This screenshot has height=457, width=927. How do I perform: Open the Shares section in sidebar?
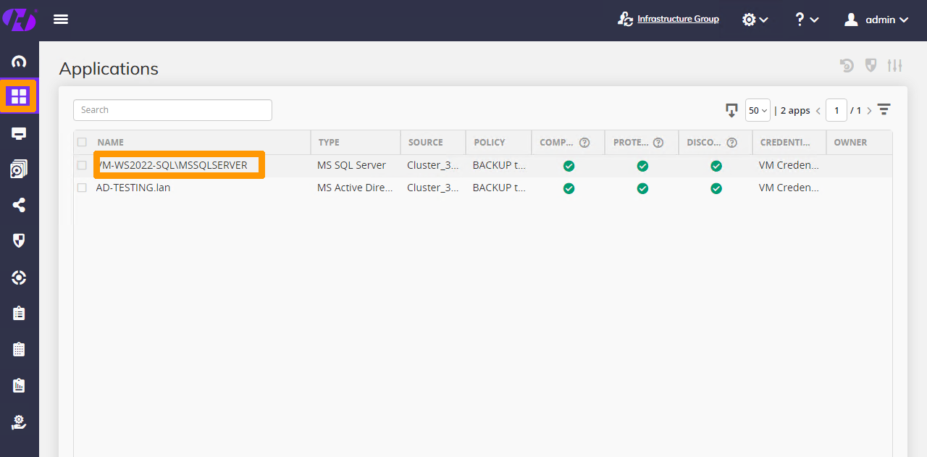(20, 205)
